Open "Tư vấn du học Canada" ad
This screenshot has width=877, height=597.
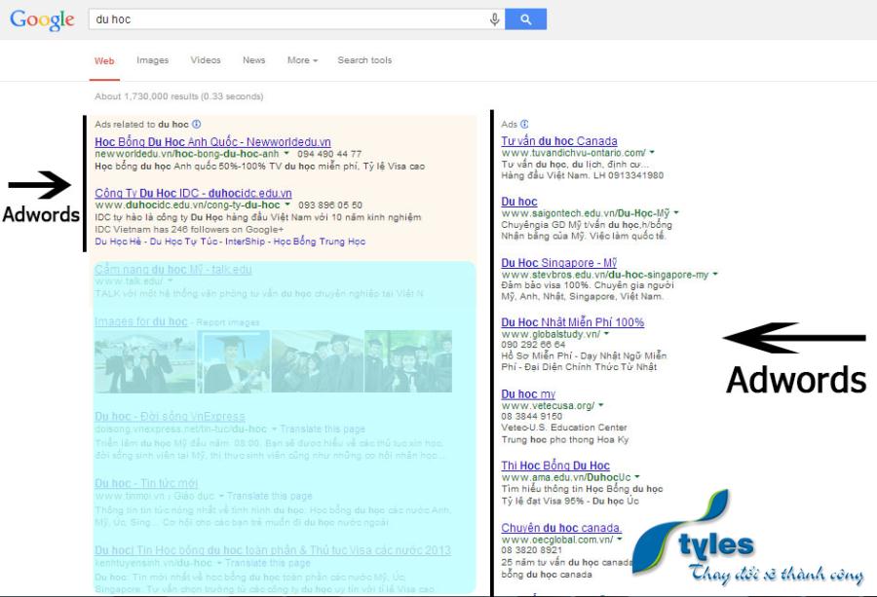pos(559,141)
